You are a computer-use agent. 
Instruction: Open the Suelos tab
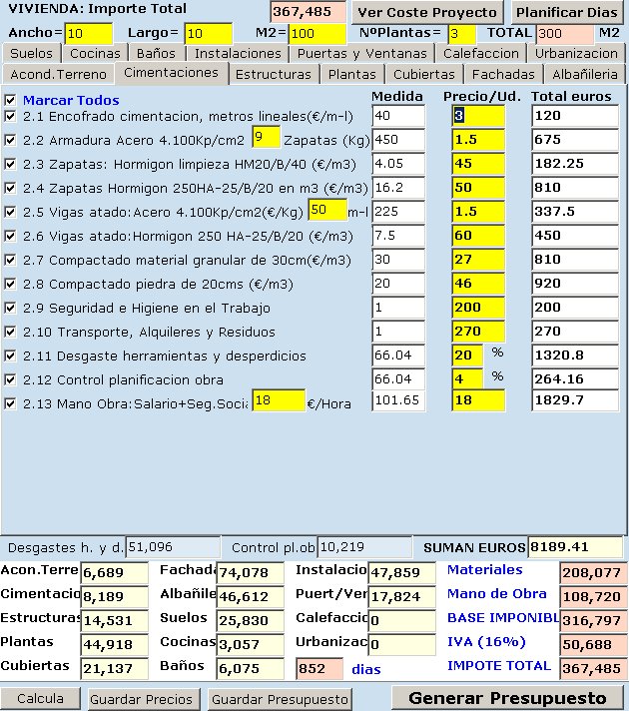tap(31, 54)
